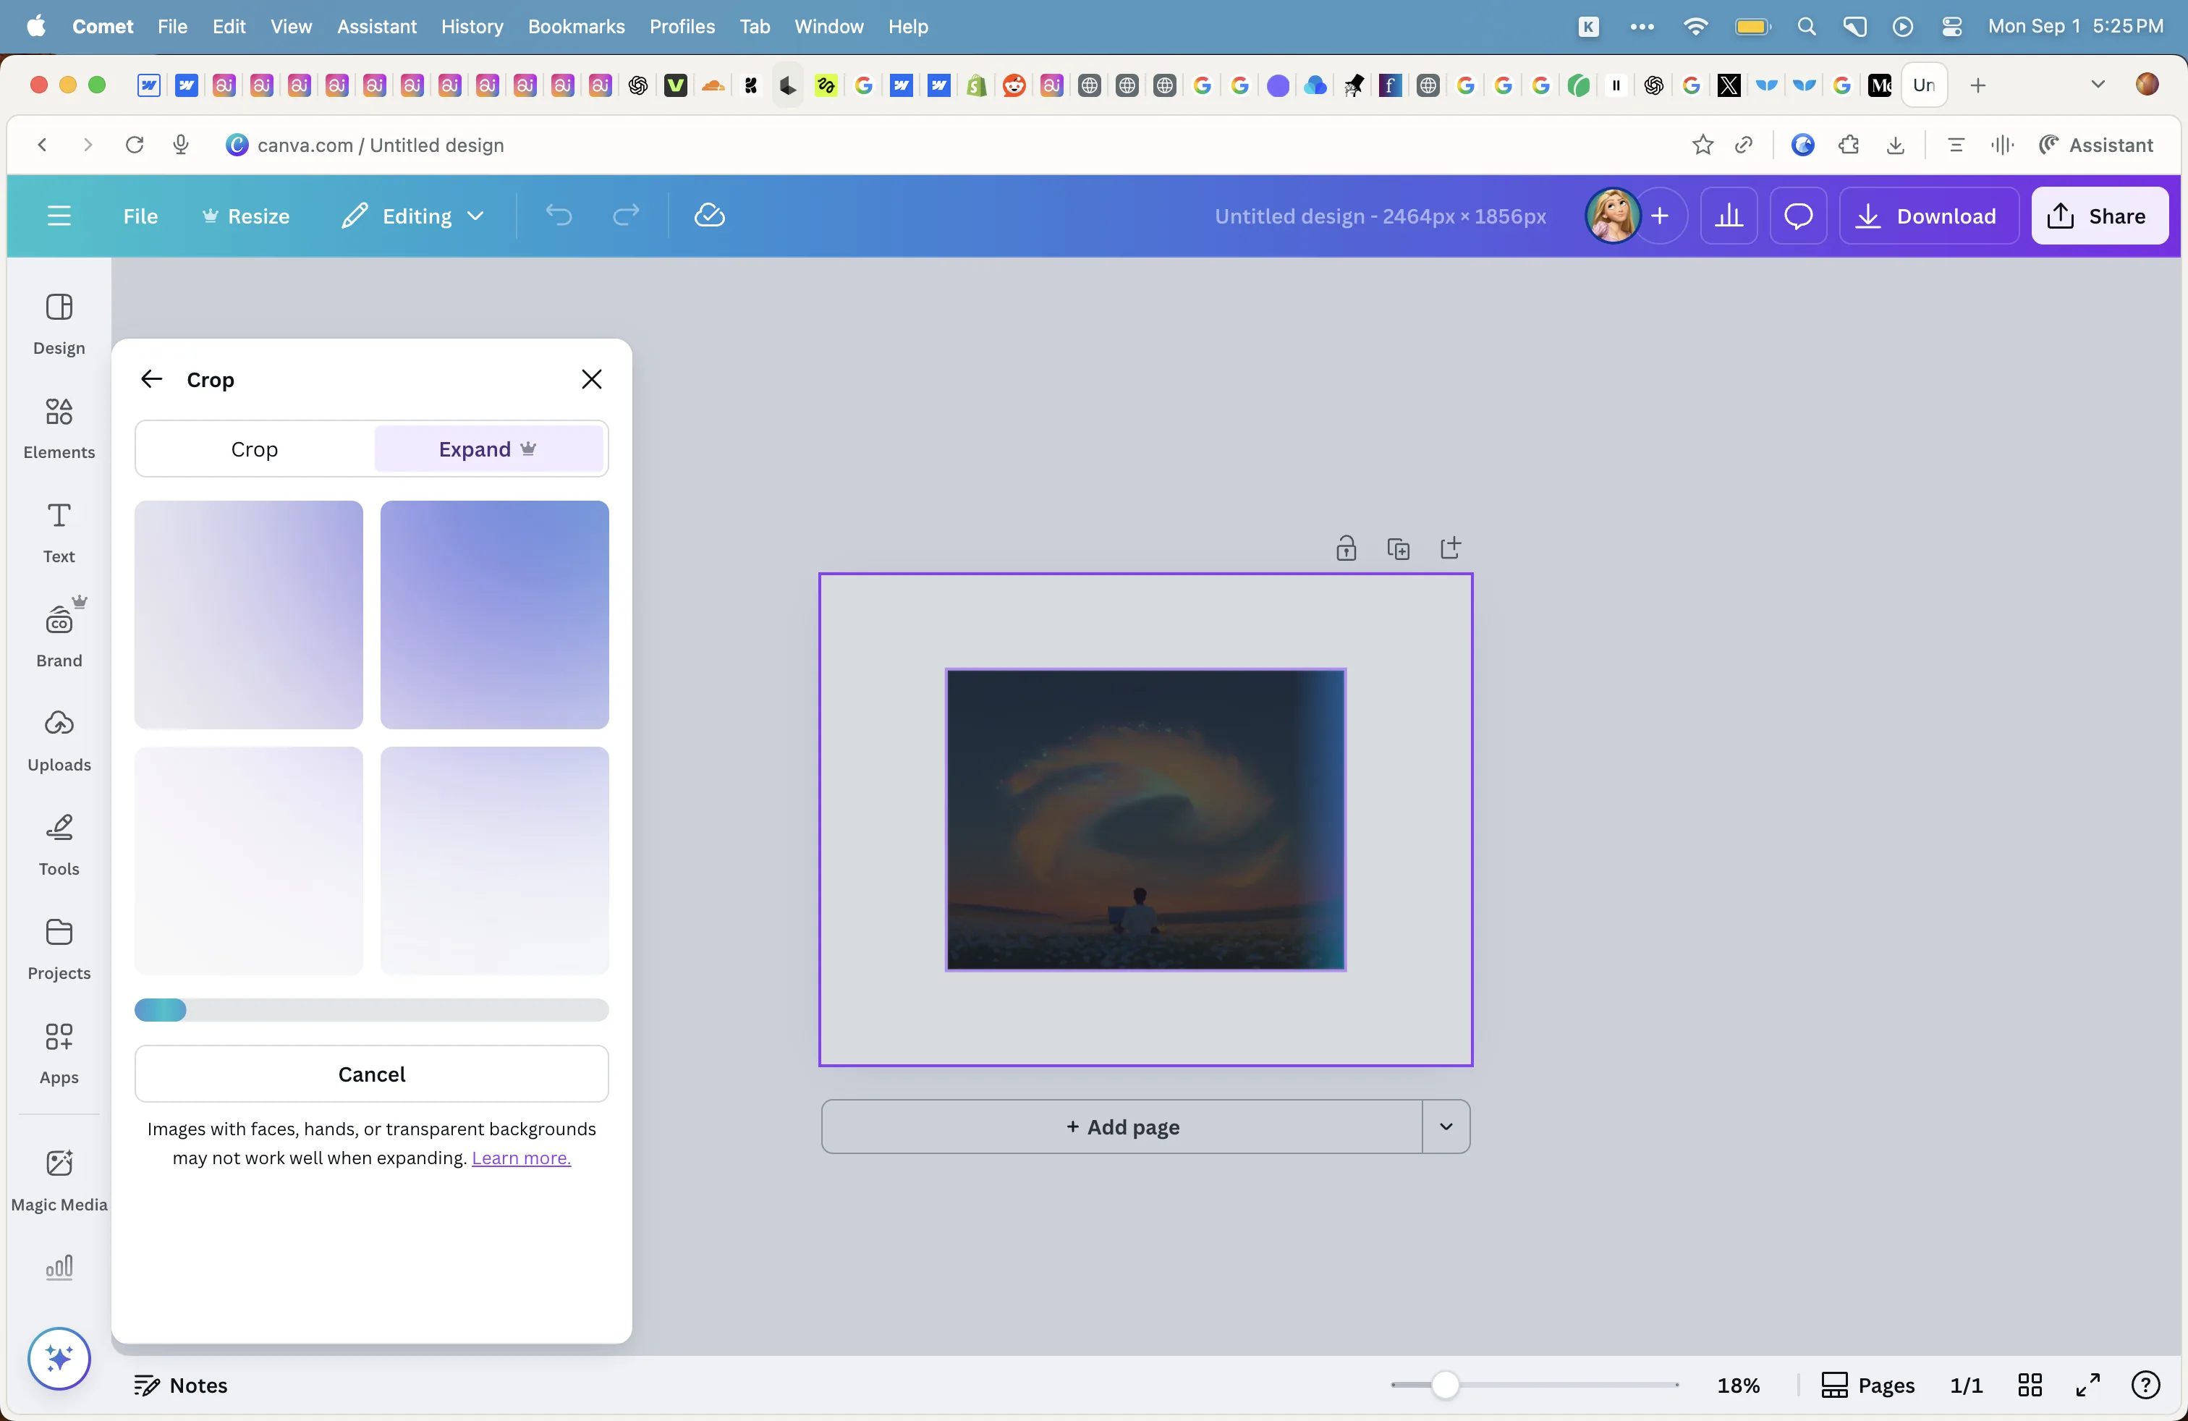
Task: Toggle the Pages thumbnail view
Action: (x=1867, y=1384)
